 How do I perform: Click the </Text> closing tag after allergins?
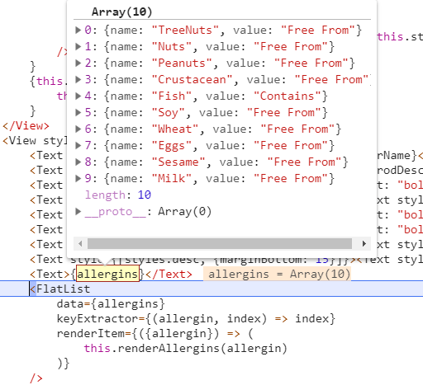169,274
